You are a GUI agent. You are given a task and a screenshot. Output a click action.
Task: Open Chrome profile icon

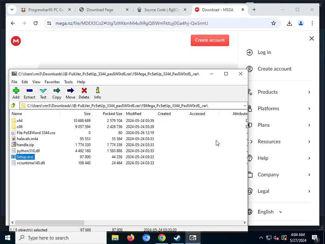[301, 23]
